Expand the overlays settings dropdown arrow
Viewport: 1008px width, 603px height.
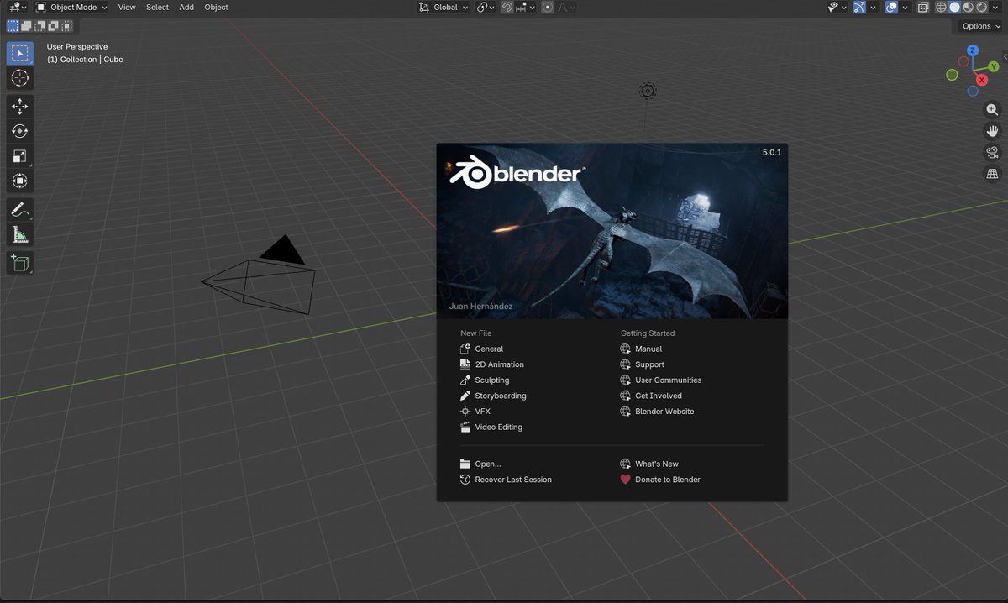[x=906, y=7]
